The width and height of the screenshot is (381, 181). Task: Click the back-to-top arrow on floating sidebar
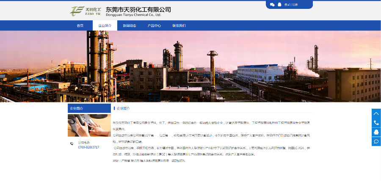tap(376, 113)
